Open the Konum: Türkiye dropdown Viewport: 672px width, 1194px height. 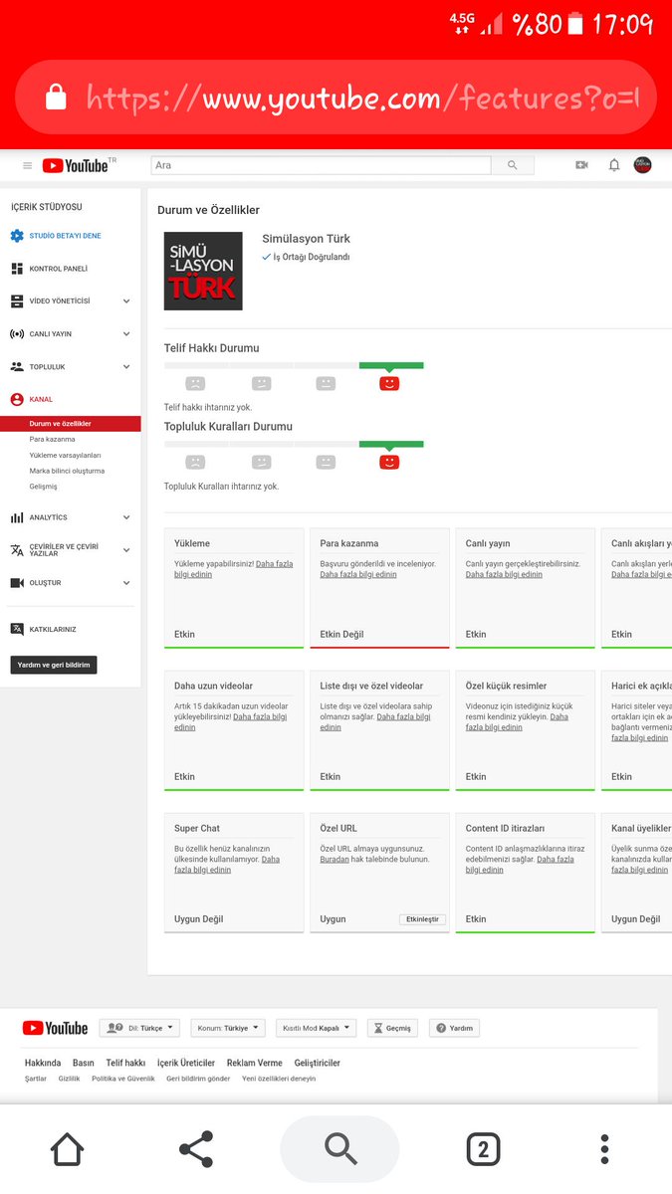click(x=229, y=1028)
